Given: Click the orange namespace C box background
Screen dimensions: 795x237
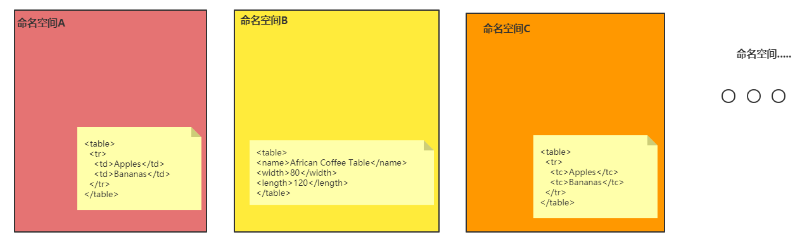Looking at the screenshot, I should point(565,82).
